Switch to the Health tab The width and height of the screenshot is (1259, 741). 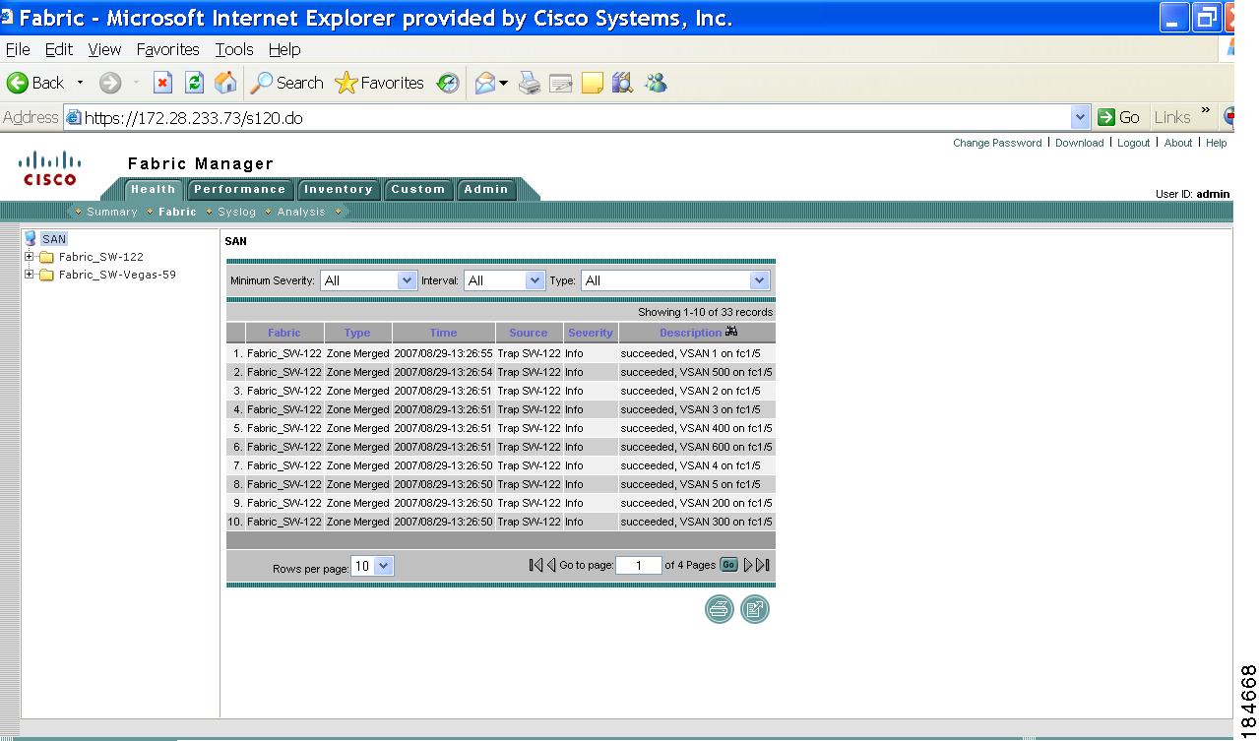[x=153, y=190]
